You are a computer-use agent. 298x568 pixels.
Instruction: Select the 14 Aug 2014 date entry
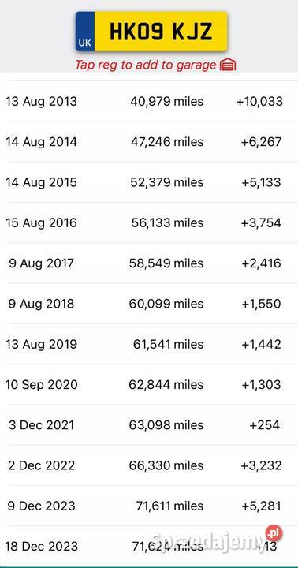[x=41, y=142]
